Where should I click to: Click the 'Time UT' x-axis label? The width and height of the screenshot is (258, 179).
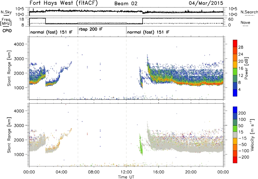[x=126, y=177]
